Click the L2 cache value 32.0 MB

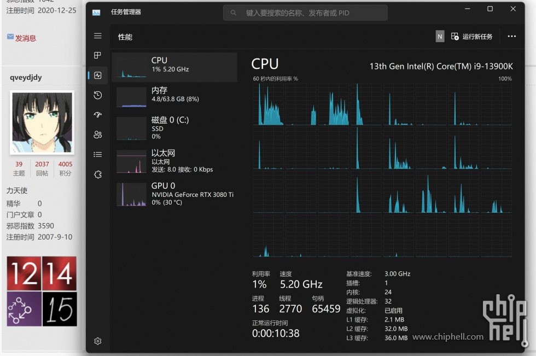pyautogui.click(x=396, y=329)
